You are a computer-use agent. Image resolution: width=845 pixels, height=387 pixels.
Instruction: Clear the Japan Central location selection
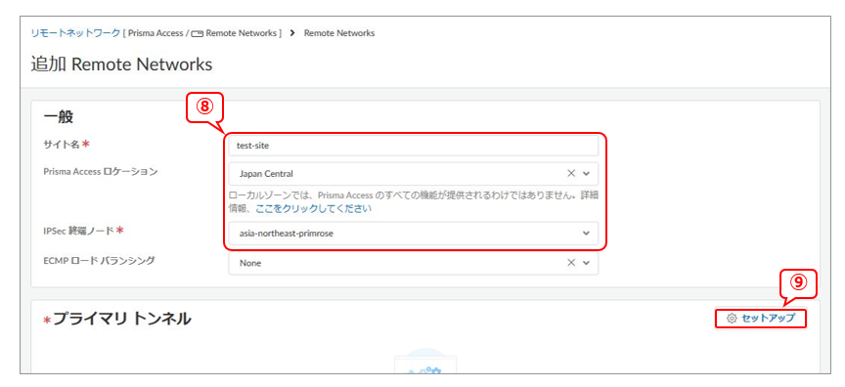point(571,174)
